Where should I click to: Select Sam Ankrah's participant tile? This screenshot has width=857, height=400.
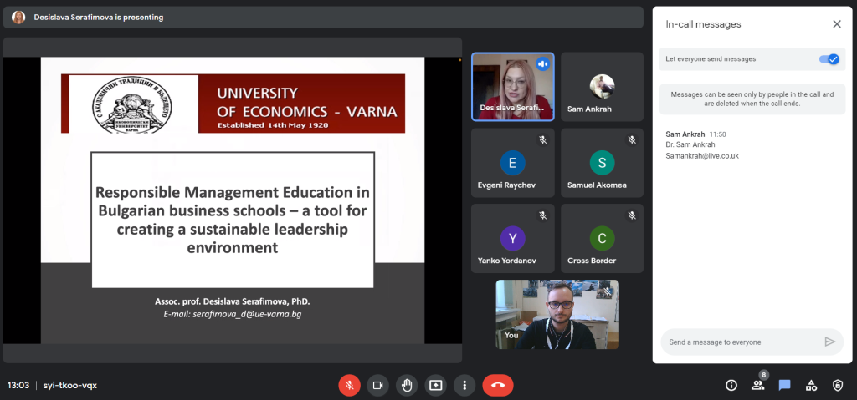tap(602, 87)
